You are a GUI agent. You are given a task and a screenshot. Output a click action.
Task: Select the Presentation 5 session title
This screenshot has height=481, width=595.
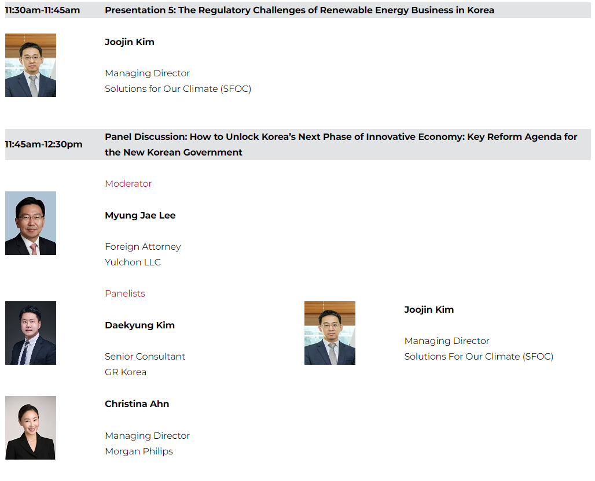point(299,10)
